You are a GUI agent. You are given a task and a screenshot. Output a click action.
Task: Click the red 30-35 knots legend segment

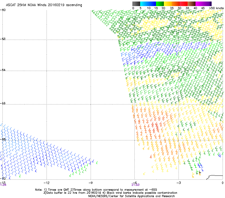click(x=184, y=4)
